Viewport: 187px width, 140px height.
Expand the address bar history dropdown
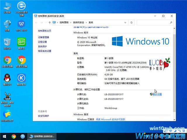tap(125, 22)
